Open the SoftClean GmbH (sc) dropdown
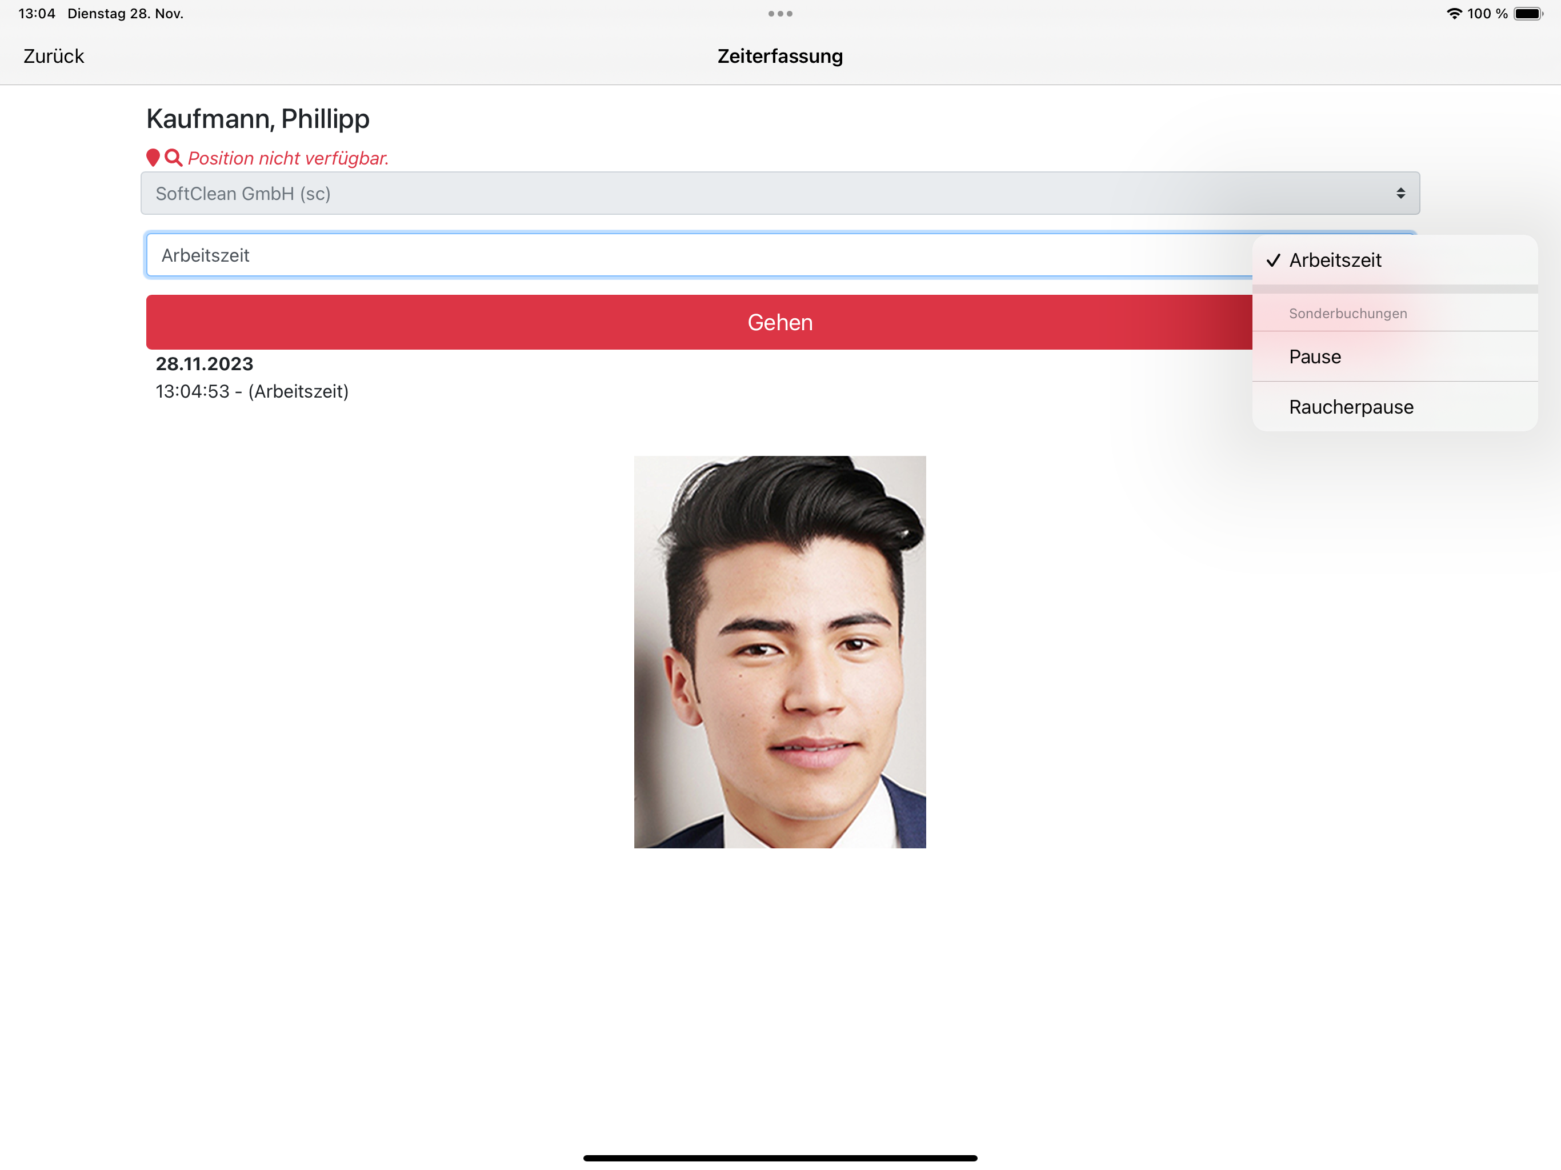This screenshot has width=1561, height=1170. coord(780,193)
